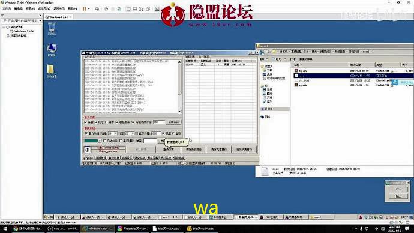Select the Computer icon on the desktop

[52, 50]
